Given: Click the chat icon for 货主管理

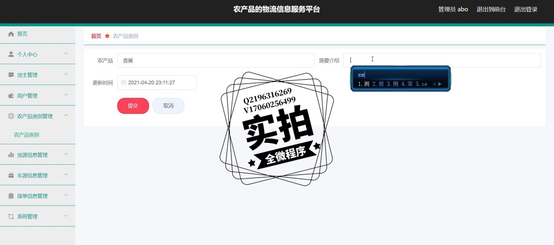Looking at the screenshot, I should [x=11, y=75].
